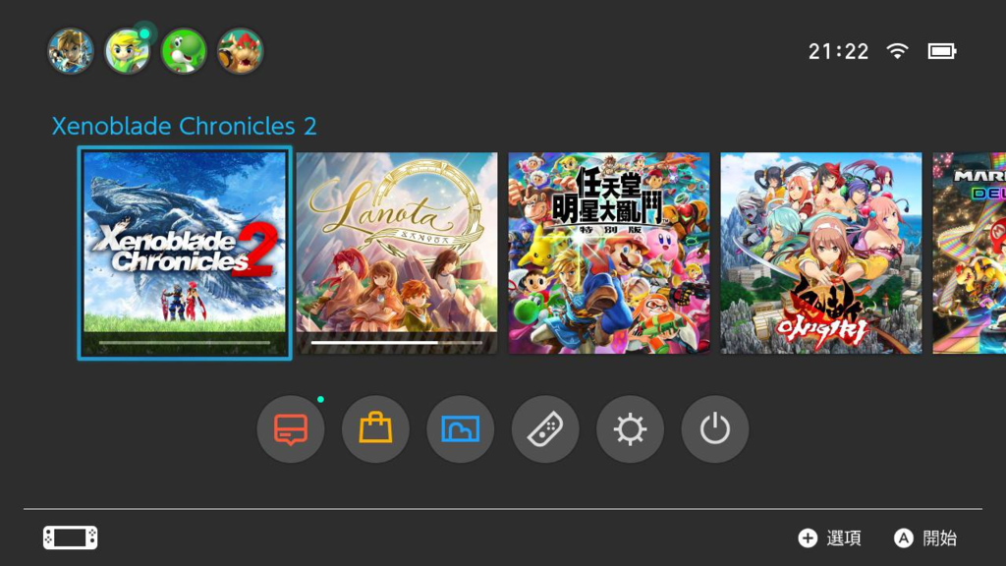Open the News icon

pyautogui.click(x=291, y=428)
